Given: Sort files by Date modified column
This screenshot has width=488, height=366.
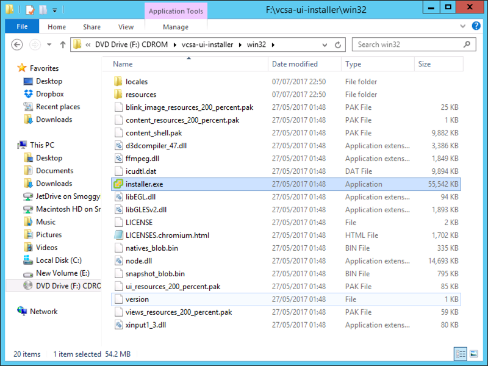Looking at the screenshot, I should tap(304, 64).
